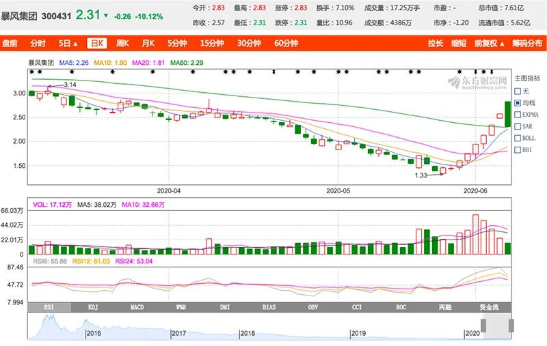Open 筹码分布 chip distribution
This screenshot has width=547, height=346.
527,43
